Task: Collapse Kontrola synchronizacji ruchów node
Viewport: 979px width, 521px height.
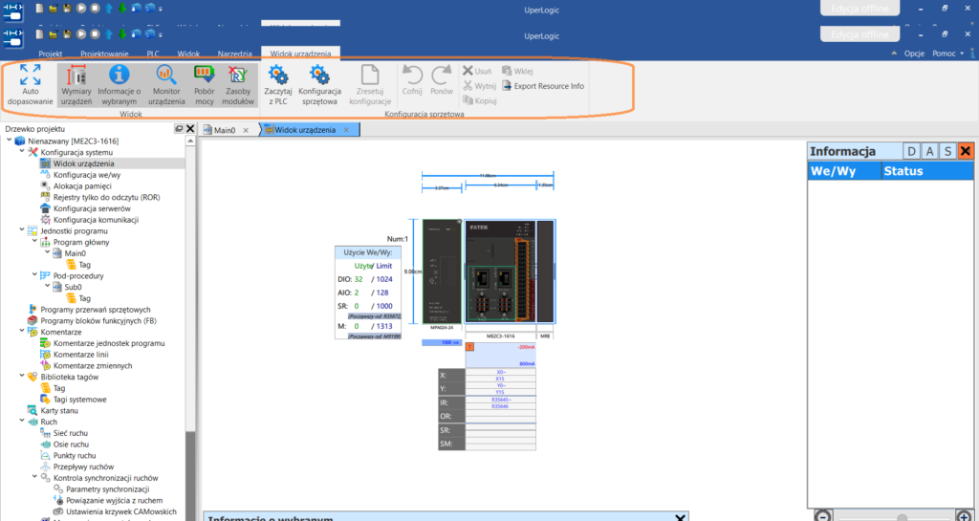Action: coord(34,477)
